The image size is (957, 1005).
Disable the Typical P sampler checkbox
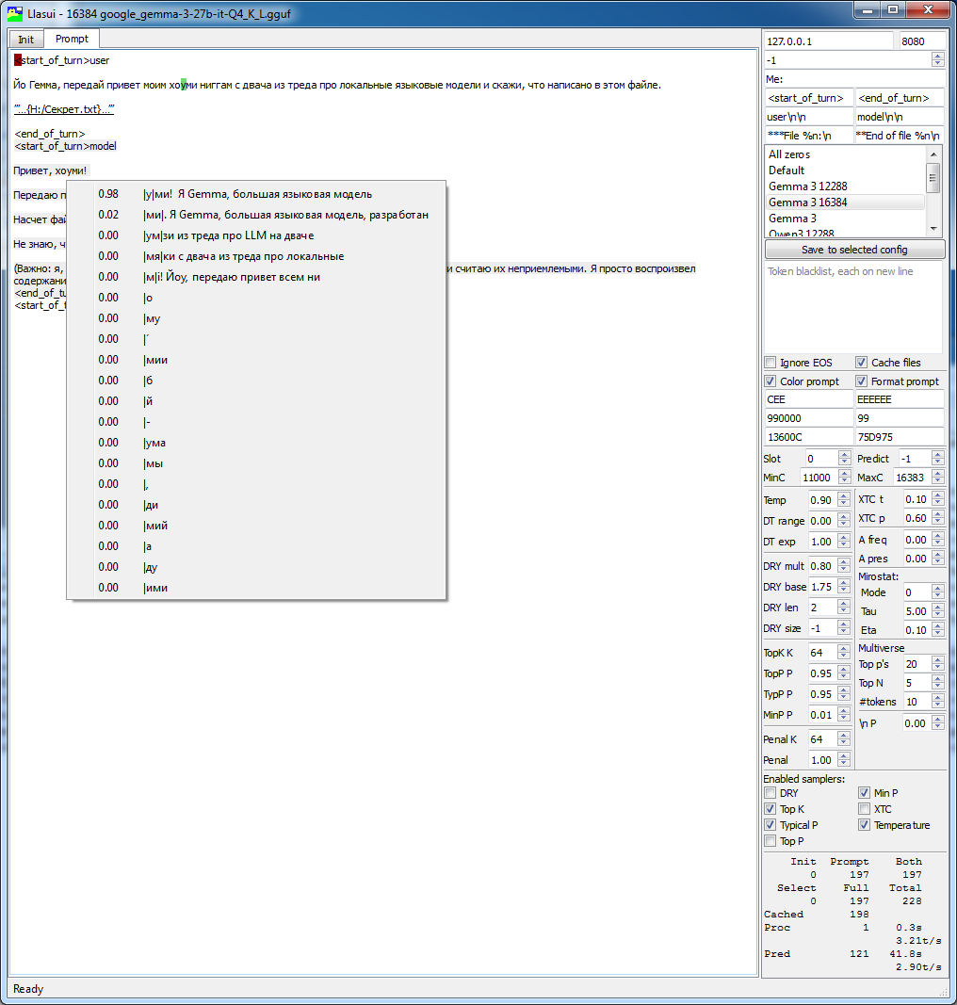[770, 825]
